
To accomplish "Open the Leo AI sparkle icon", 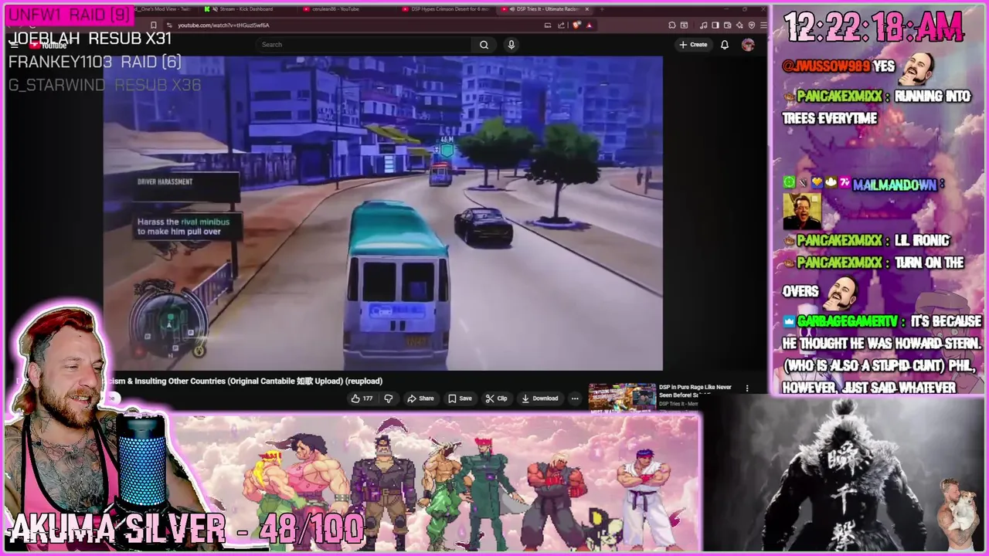I will click(739, 25).
